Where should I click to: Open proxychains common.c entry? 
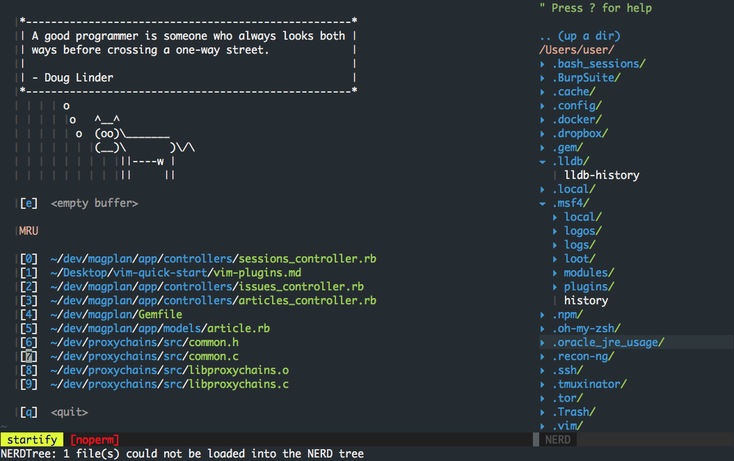pos(145,357)
